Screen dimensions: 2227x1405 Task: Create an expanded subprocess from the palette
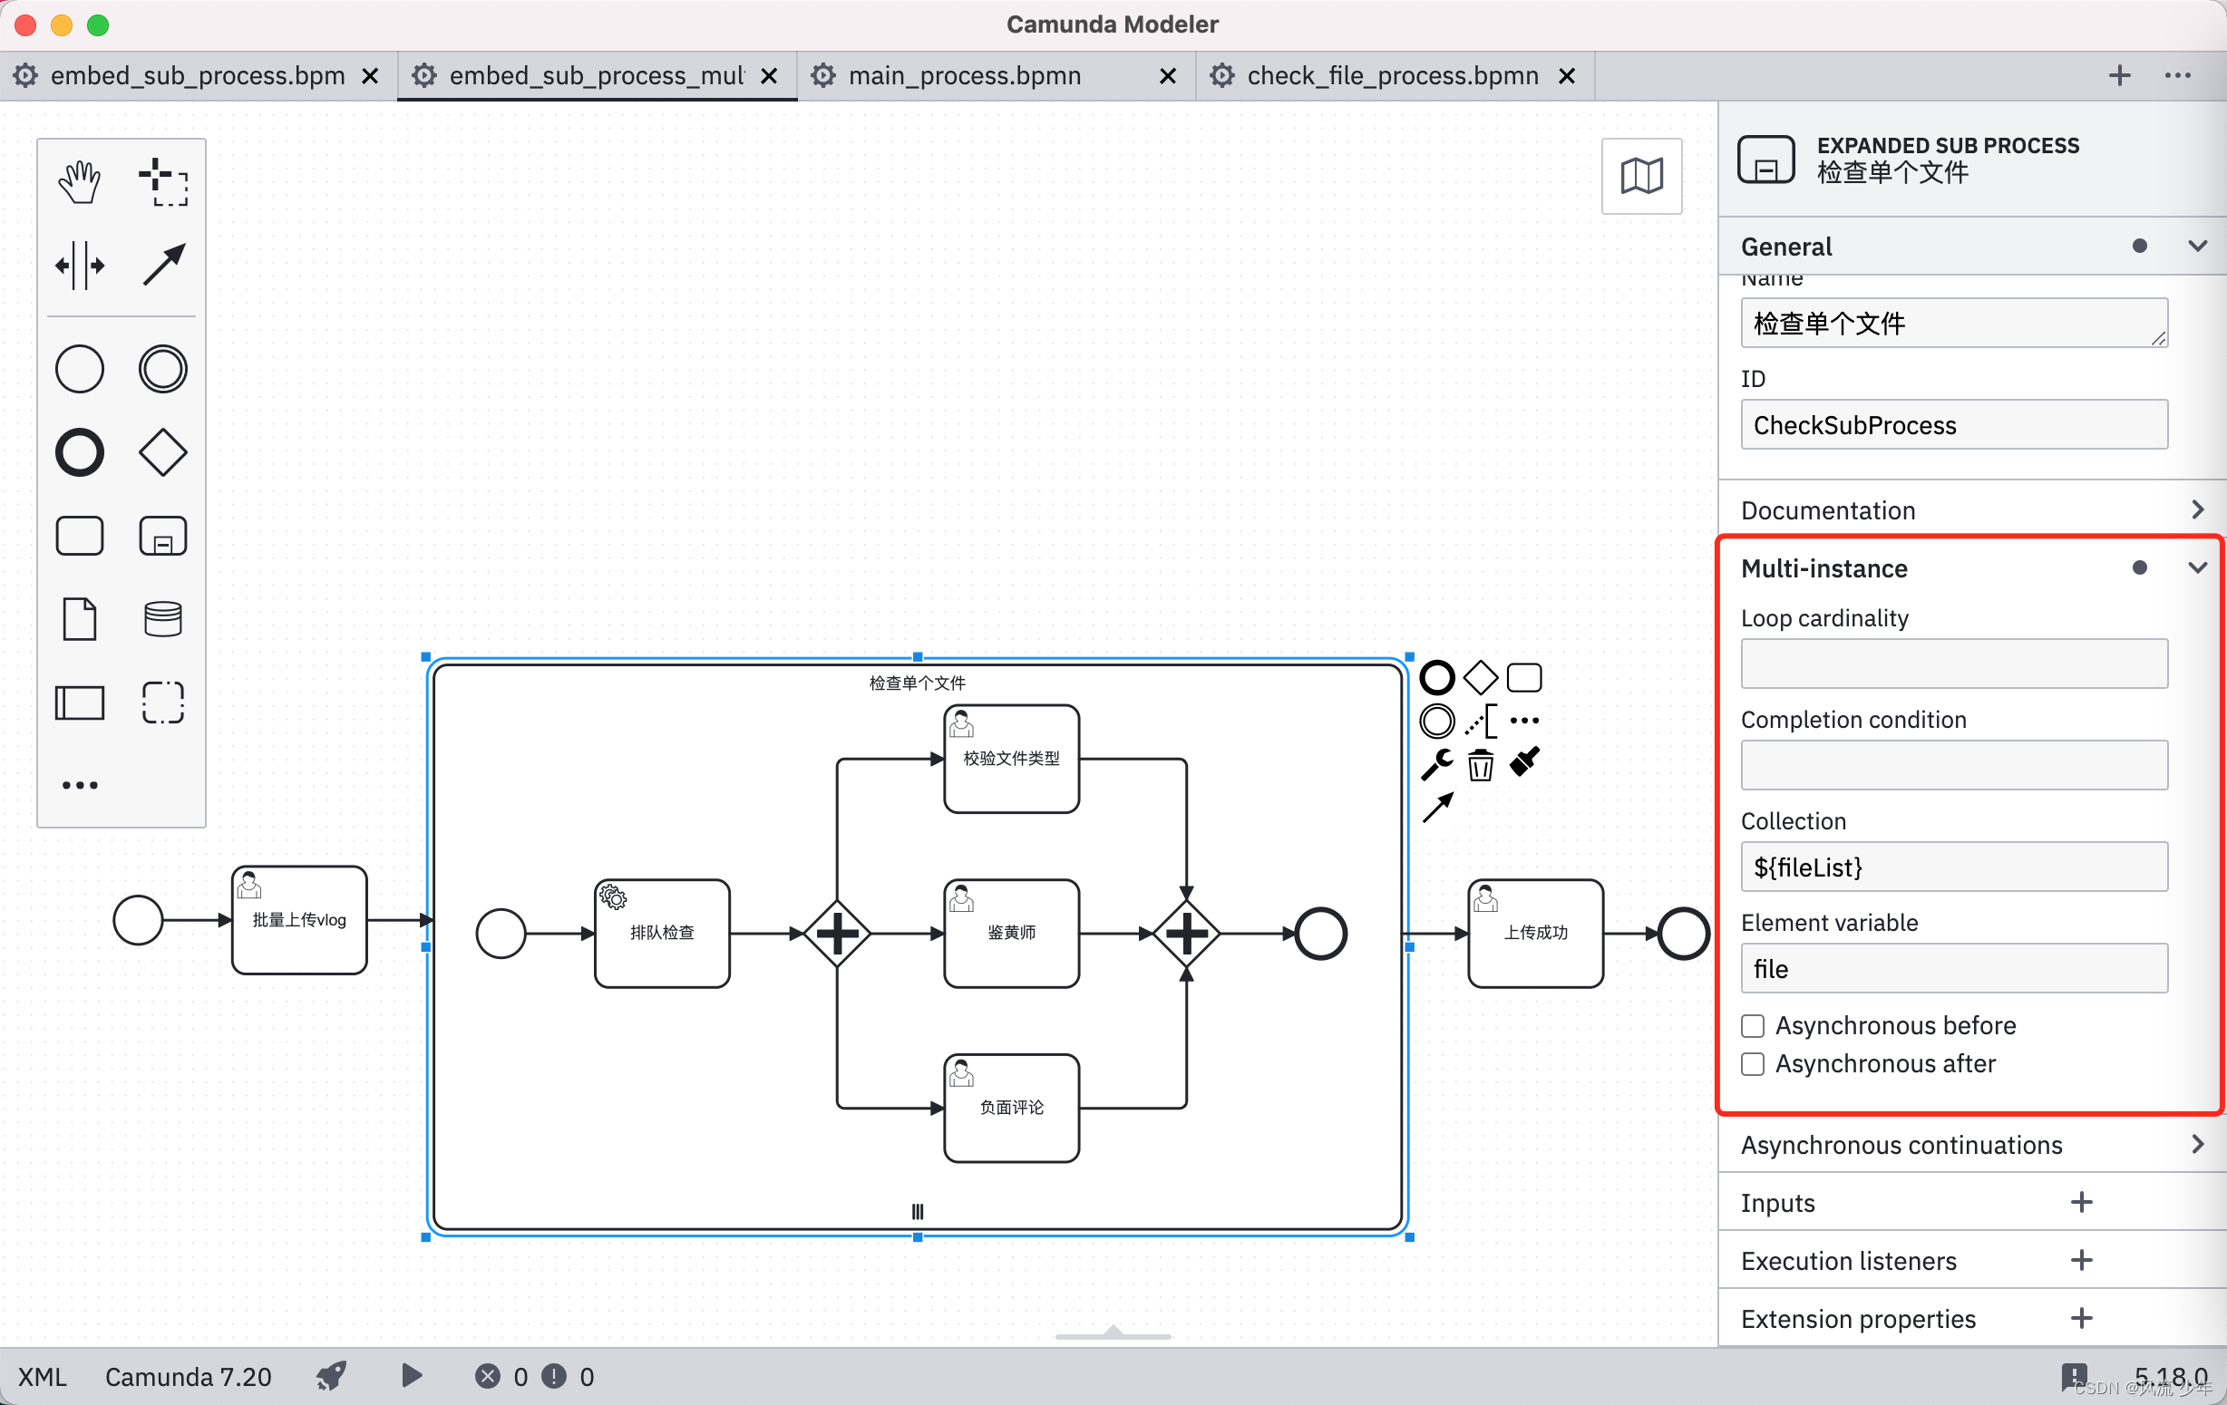pyautogui.click(x=163, y=535)
